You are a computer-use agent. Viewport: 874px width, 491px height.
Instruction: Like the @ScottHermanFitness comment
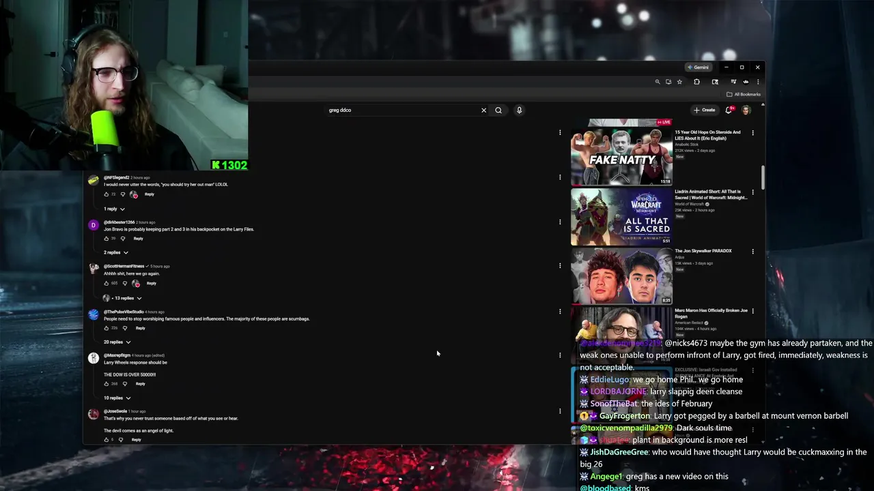tap(107, 283)
